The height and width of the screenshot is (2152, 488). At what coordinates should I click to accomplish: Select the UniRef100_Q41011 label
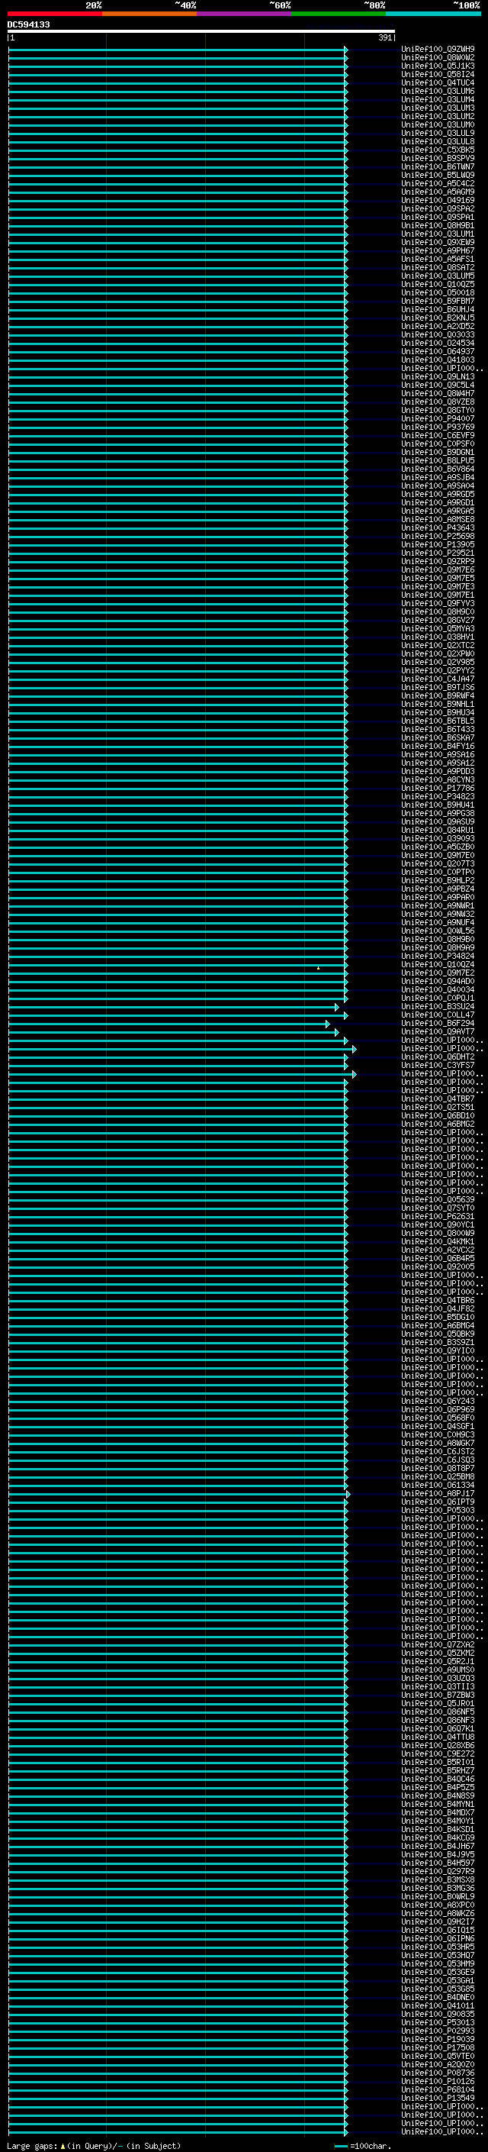[x=438, y=2005]
